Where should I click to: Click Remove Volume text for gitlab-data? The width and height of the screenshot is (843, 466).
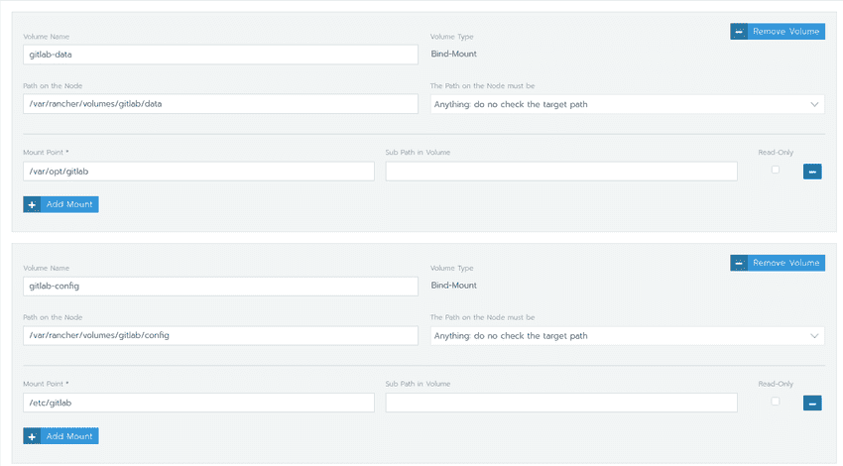(786, 32)
